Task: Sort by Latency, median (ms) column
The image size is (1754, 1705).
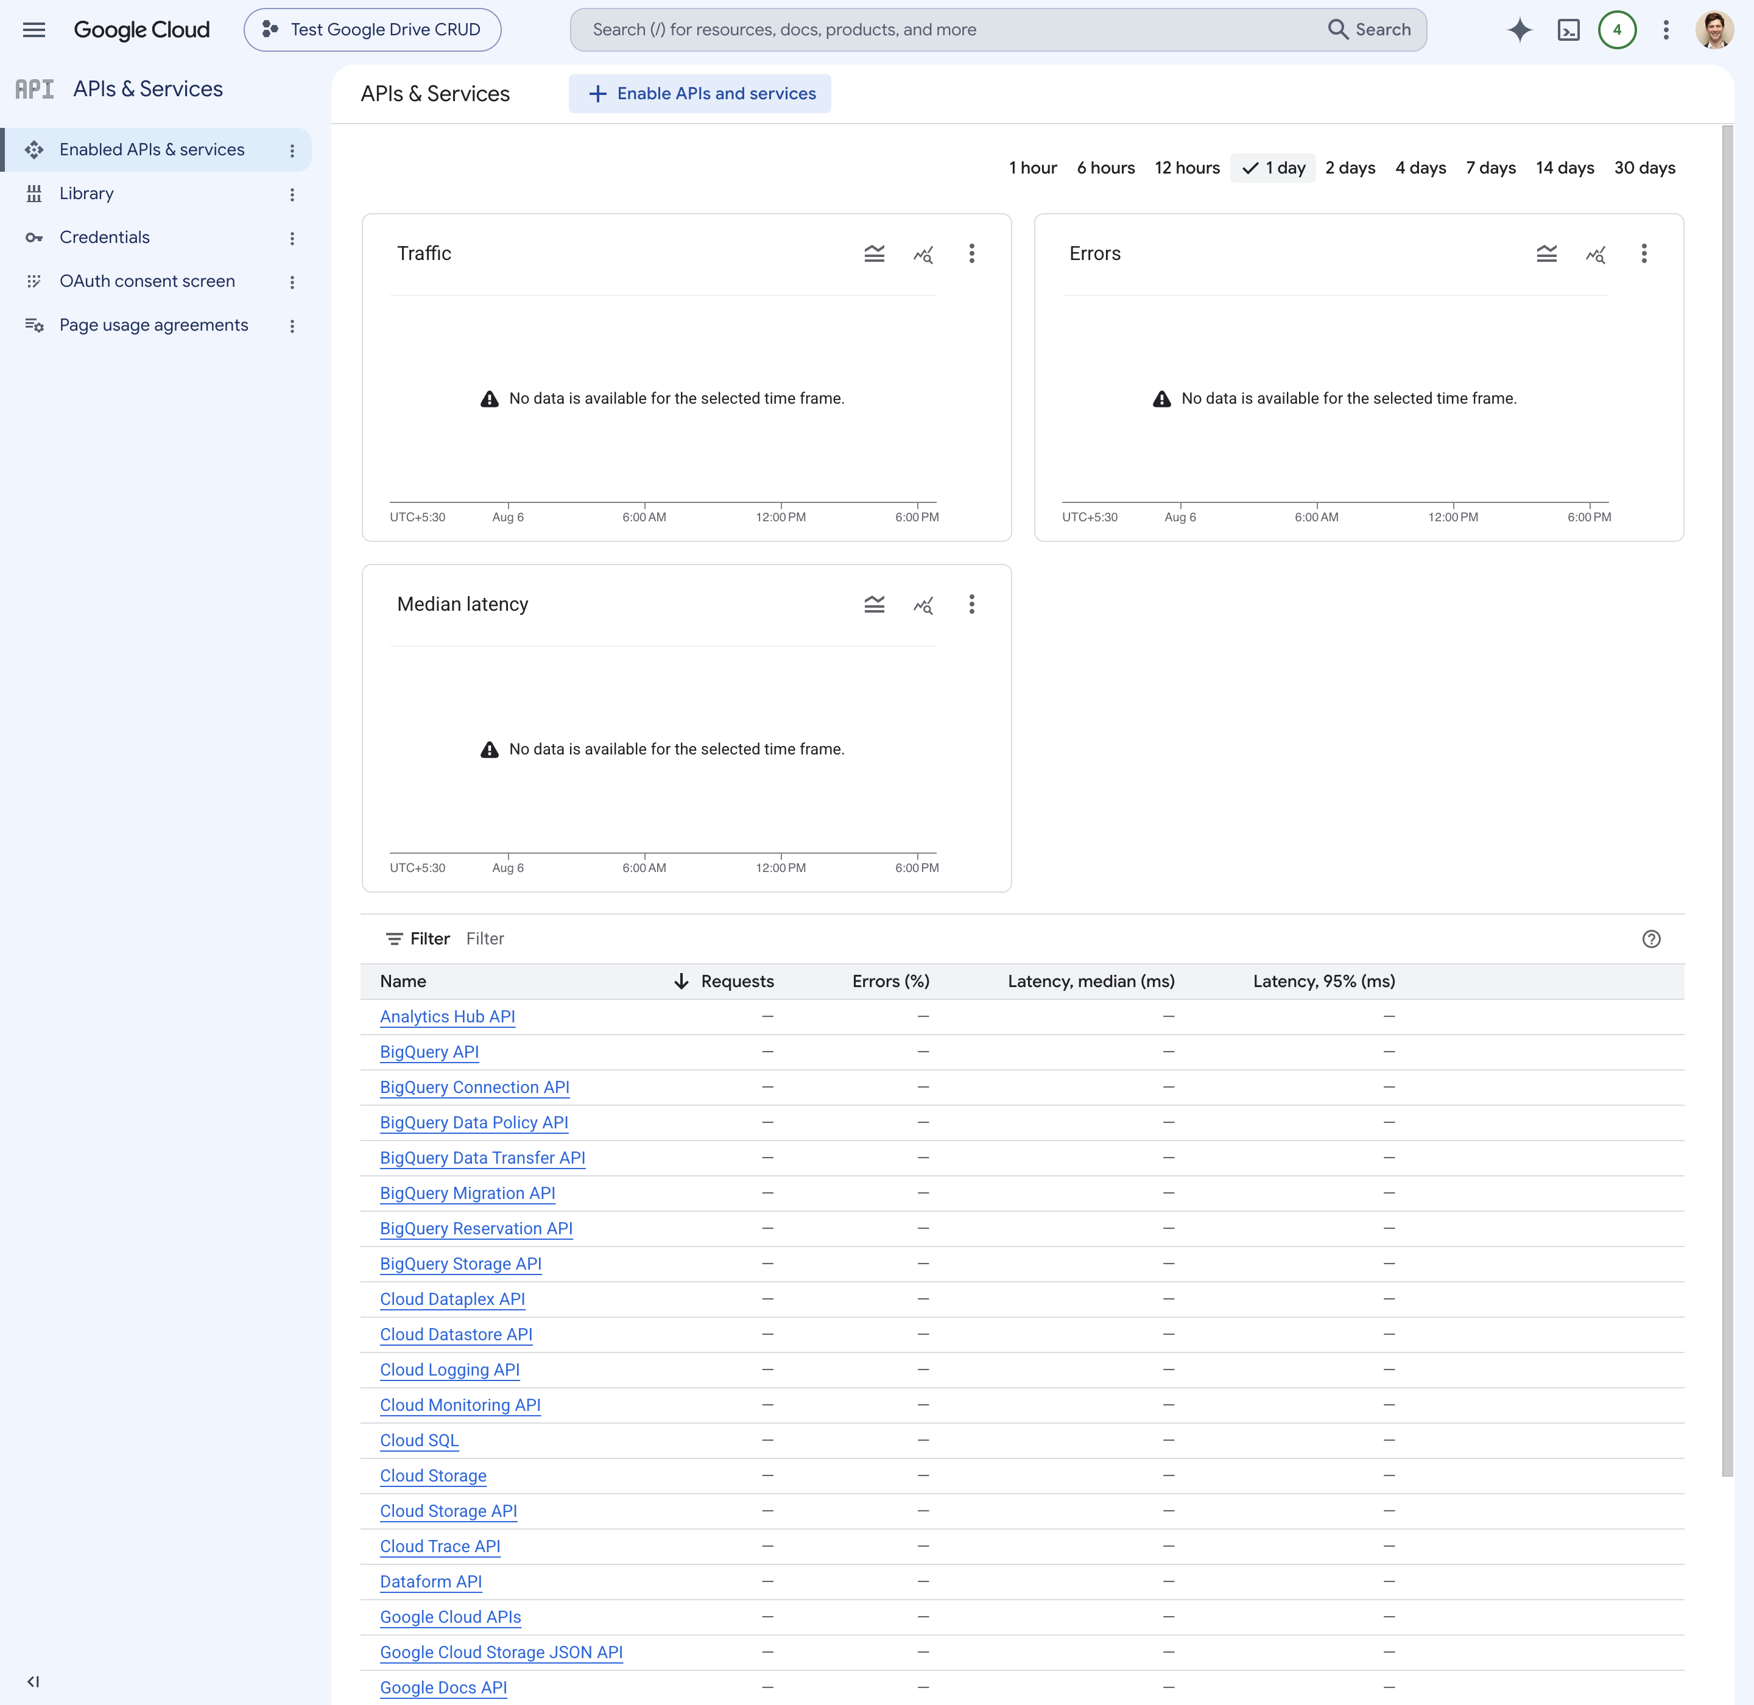Action: (x=1091, y=982)
